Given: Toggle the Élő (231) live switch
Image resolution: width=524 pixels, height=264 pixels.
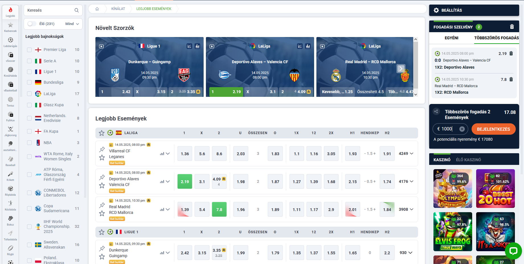Looking at the screenshot, I should coord(32,24).
